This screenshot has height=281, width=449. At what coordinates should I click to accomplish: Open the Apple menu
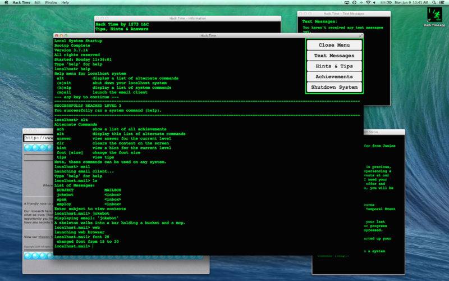[x=6, y=2]
